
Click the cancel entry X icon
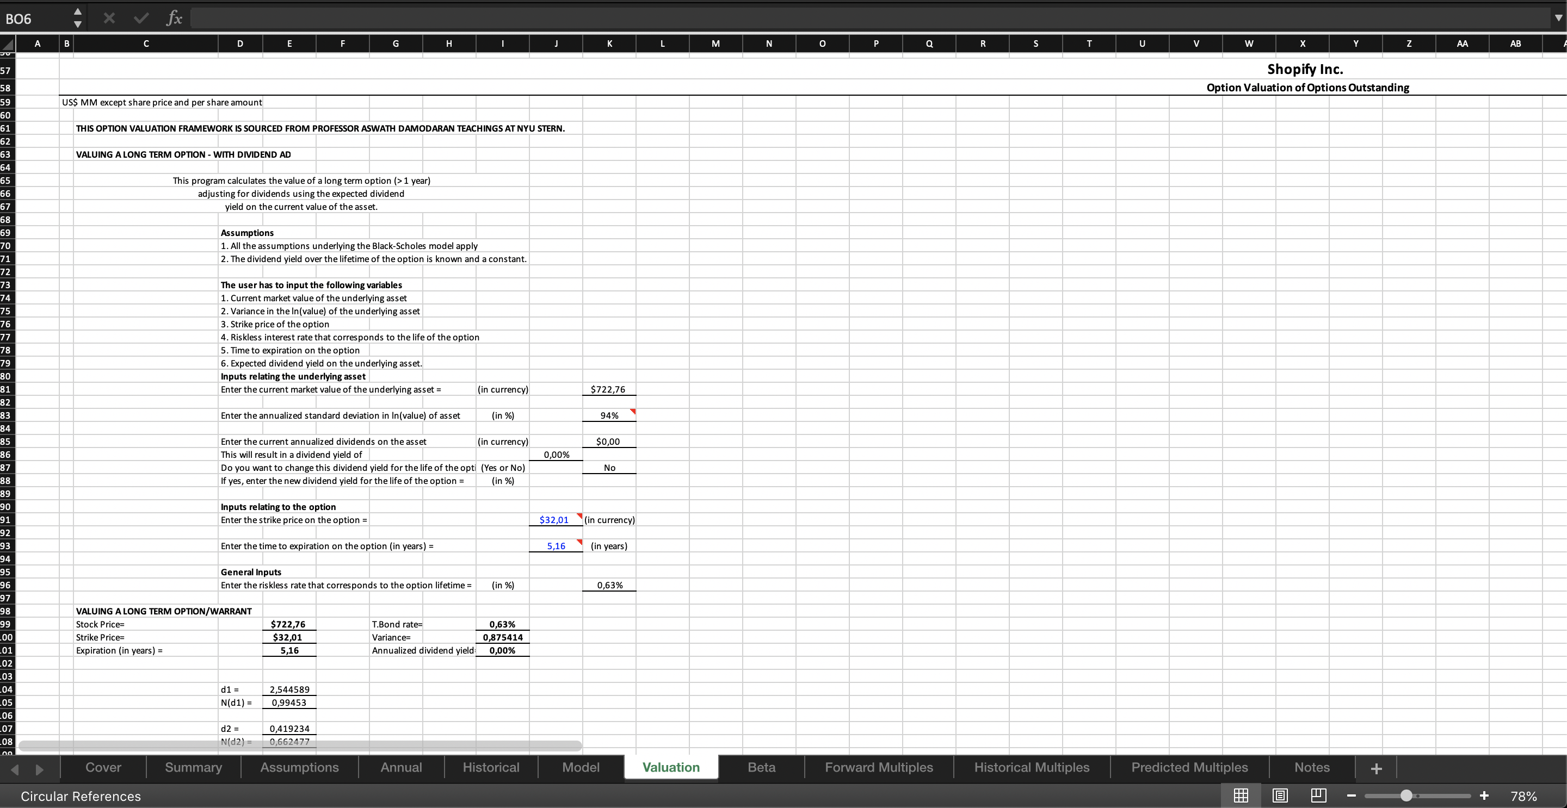[x=109, y=19]
